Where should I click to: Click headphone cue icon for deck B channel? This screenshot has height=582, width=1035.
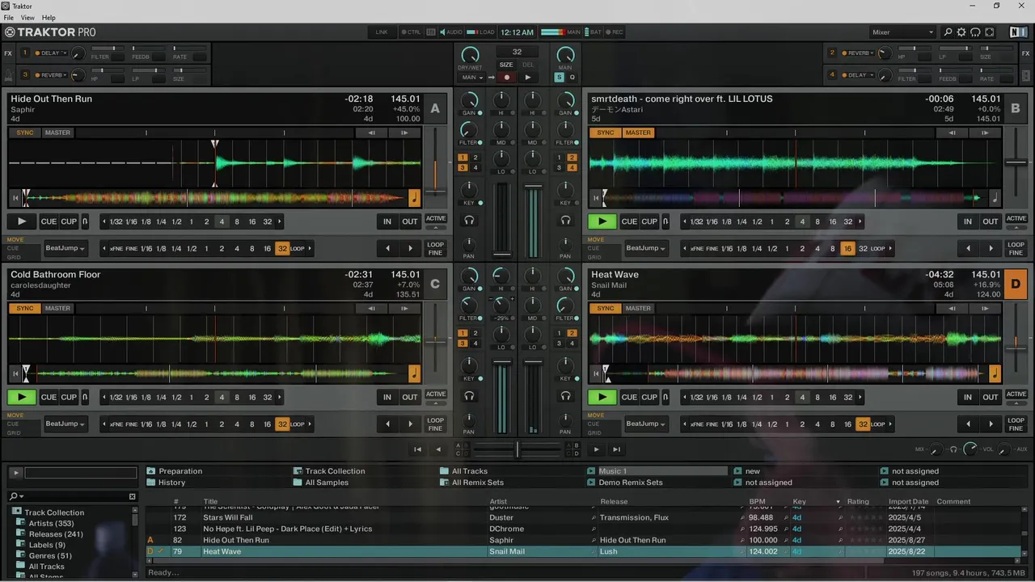(x=565, y=221)
